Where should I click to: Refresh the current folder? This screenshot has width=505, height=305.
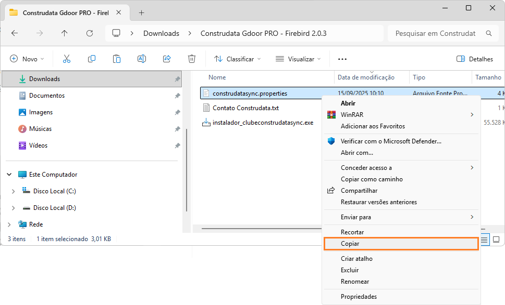point(90,33)
